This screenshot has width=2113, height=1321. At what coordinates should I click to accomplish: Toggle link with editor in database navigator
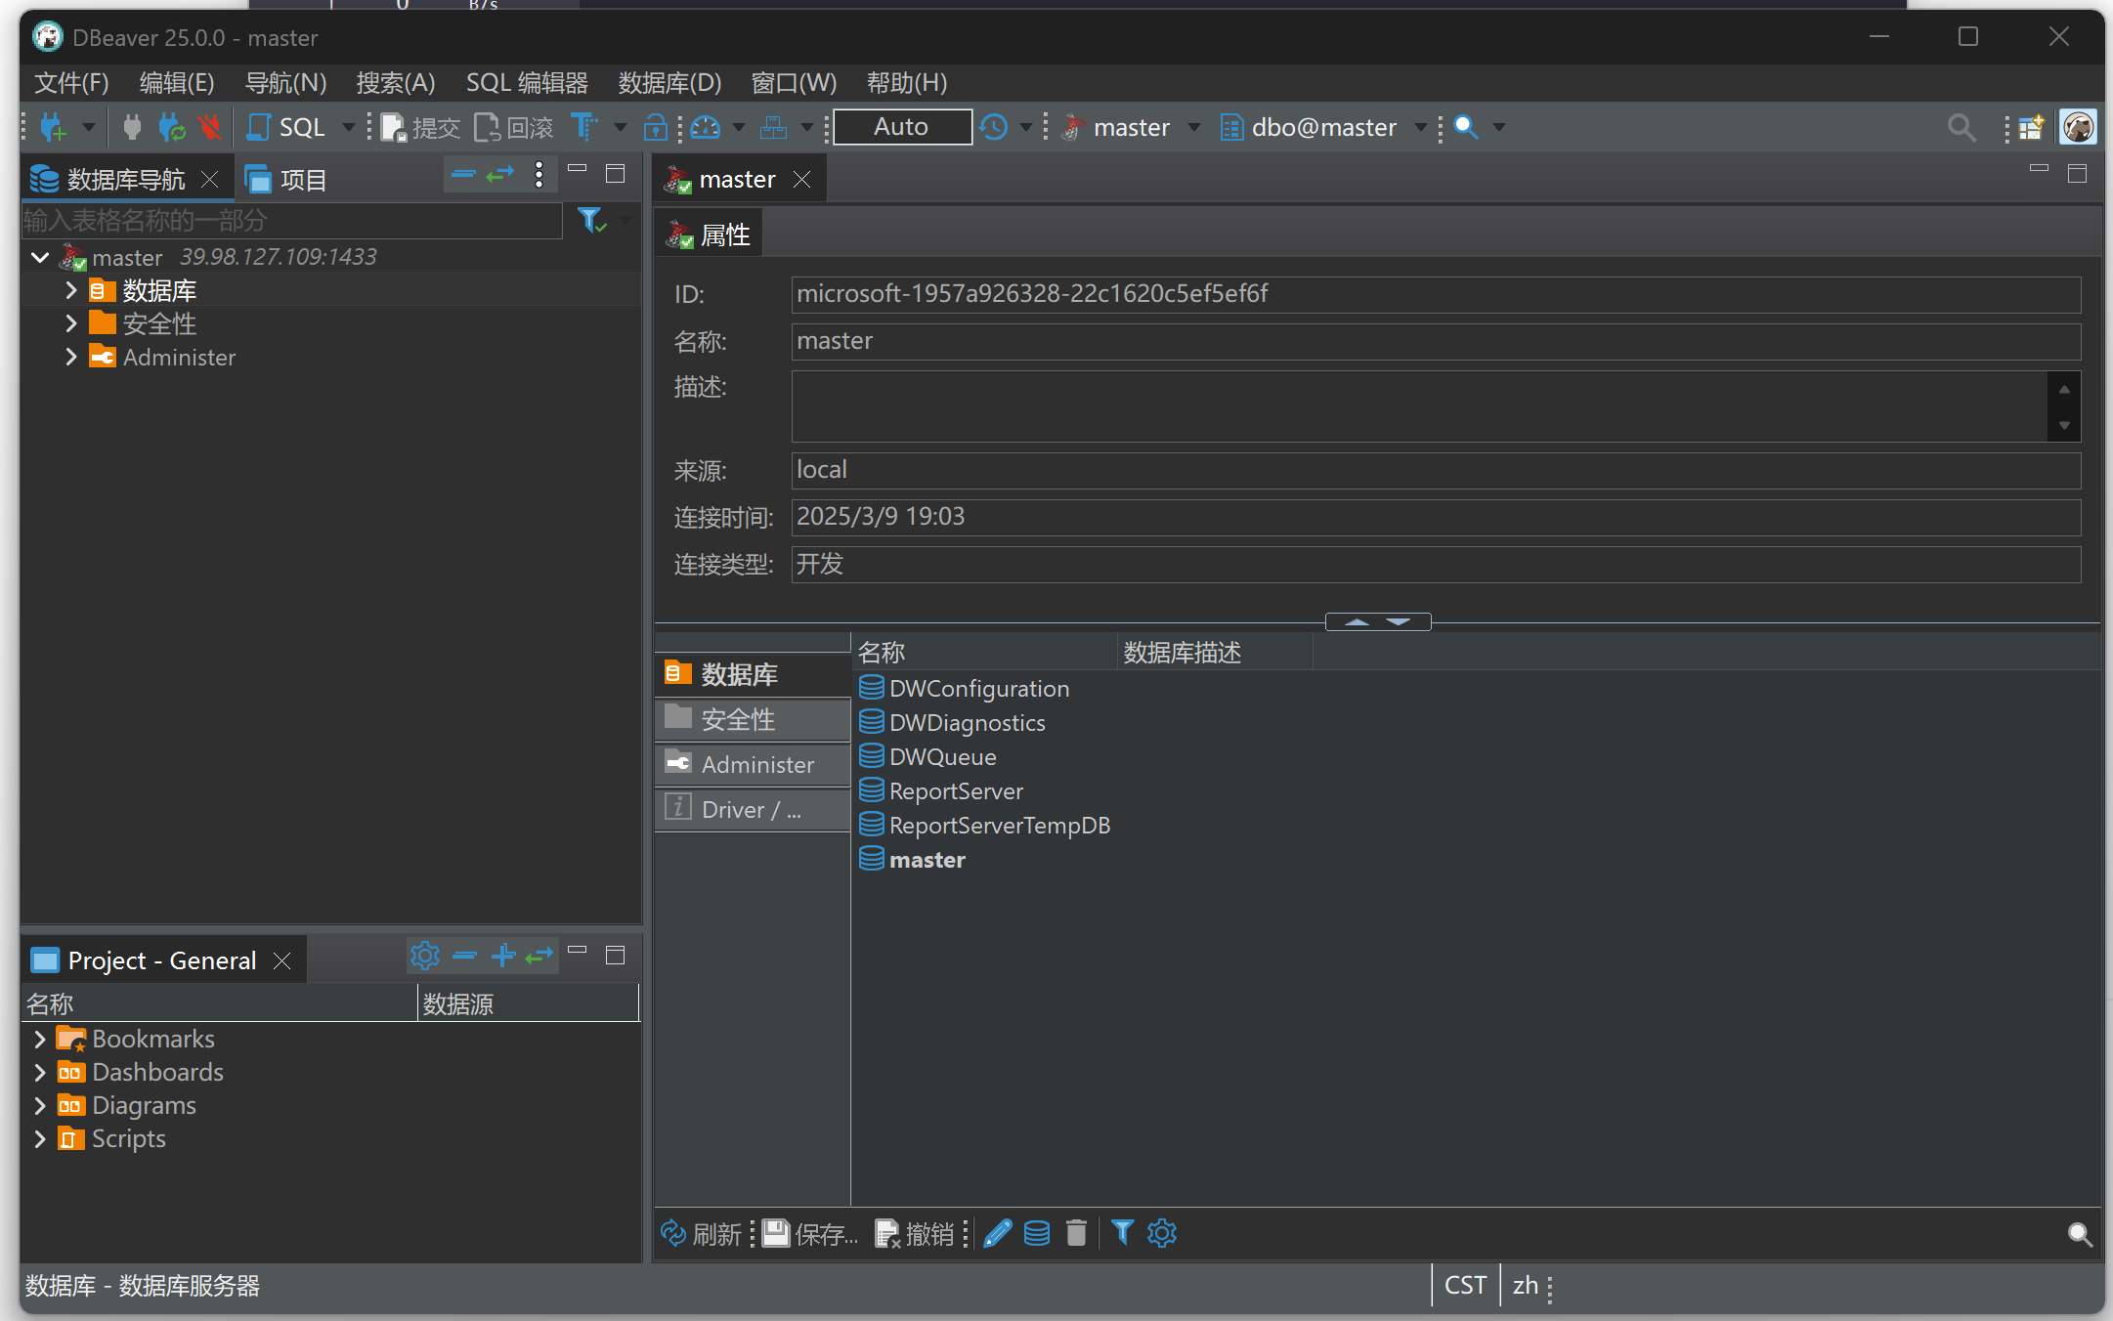click(499, 175)
